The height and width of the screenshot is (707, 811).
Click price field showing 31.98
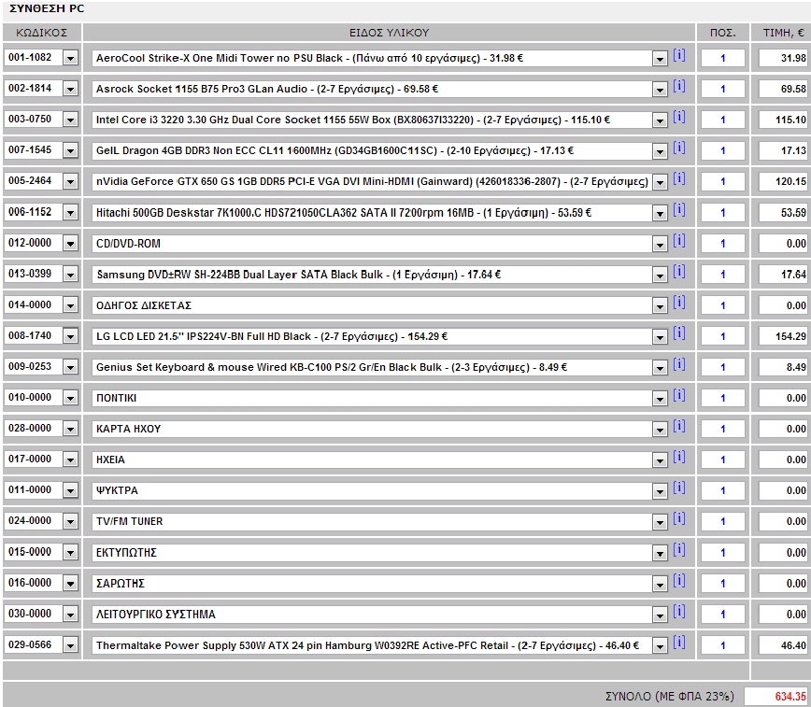[784, 58]
